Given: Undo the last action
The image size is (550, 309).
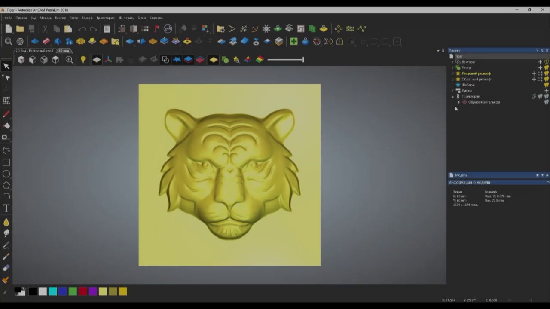Looking at the screenshot, I should click(82, 29).
